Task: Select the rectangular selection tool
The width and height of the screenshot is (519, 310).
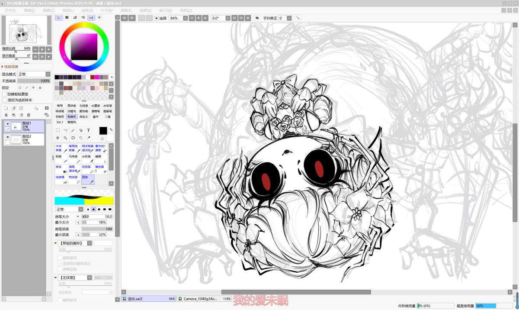Action: 58,130
